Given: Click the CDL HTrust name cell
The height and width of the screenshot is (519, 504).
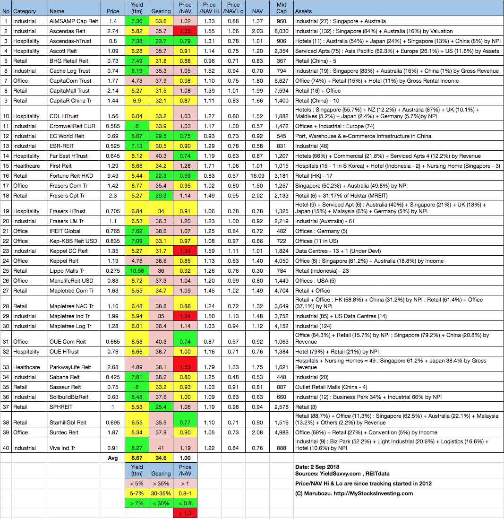Looking at the screenshot, I should click(74, 113).
